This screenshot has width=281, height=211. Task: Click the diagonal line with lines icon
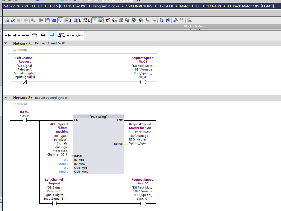pyautogui.click(x=154, y=20)
